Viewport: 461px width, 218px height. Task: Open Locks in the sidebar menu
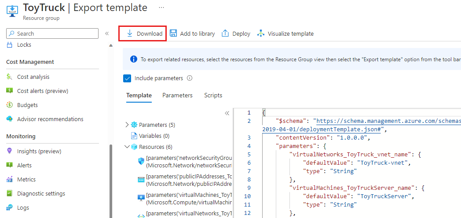pos(24,45)
